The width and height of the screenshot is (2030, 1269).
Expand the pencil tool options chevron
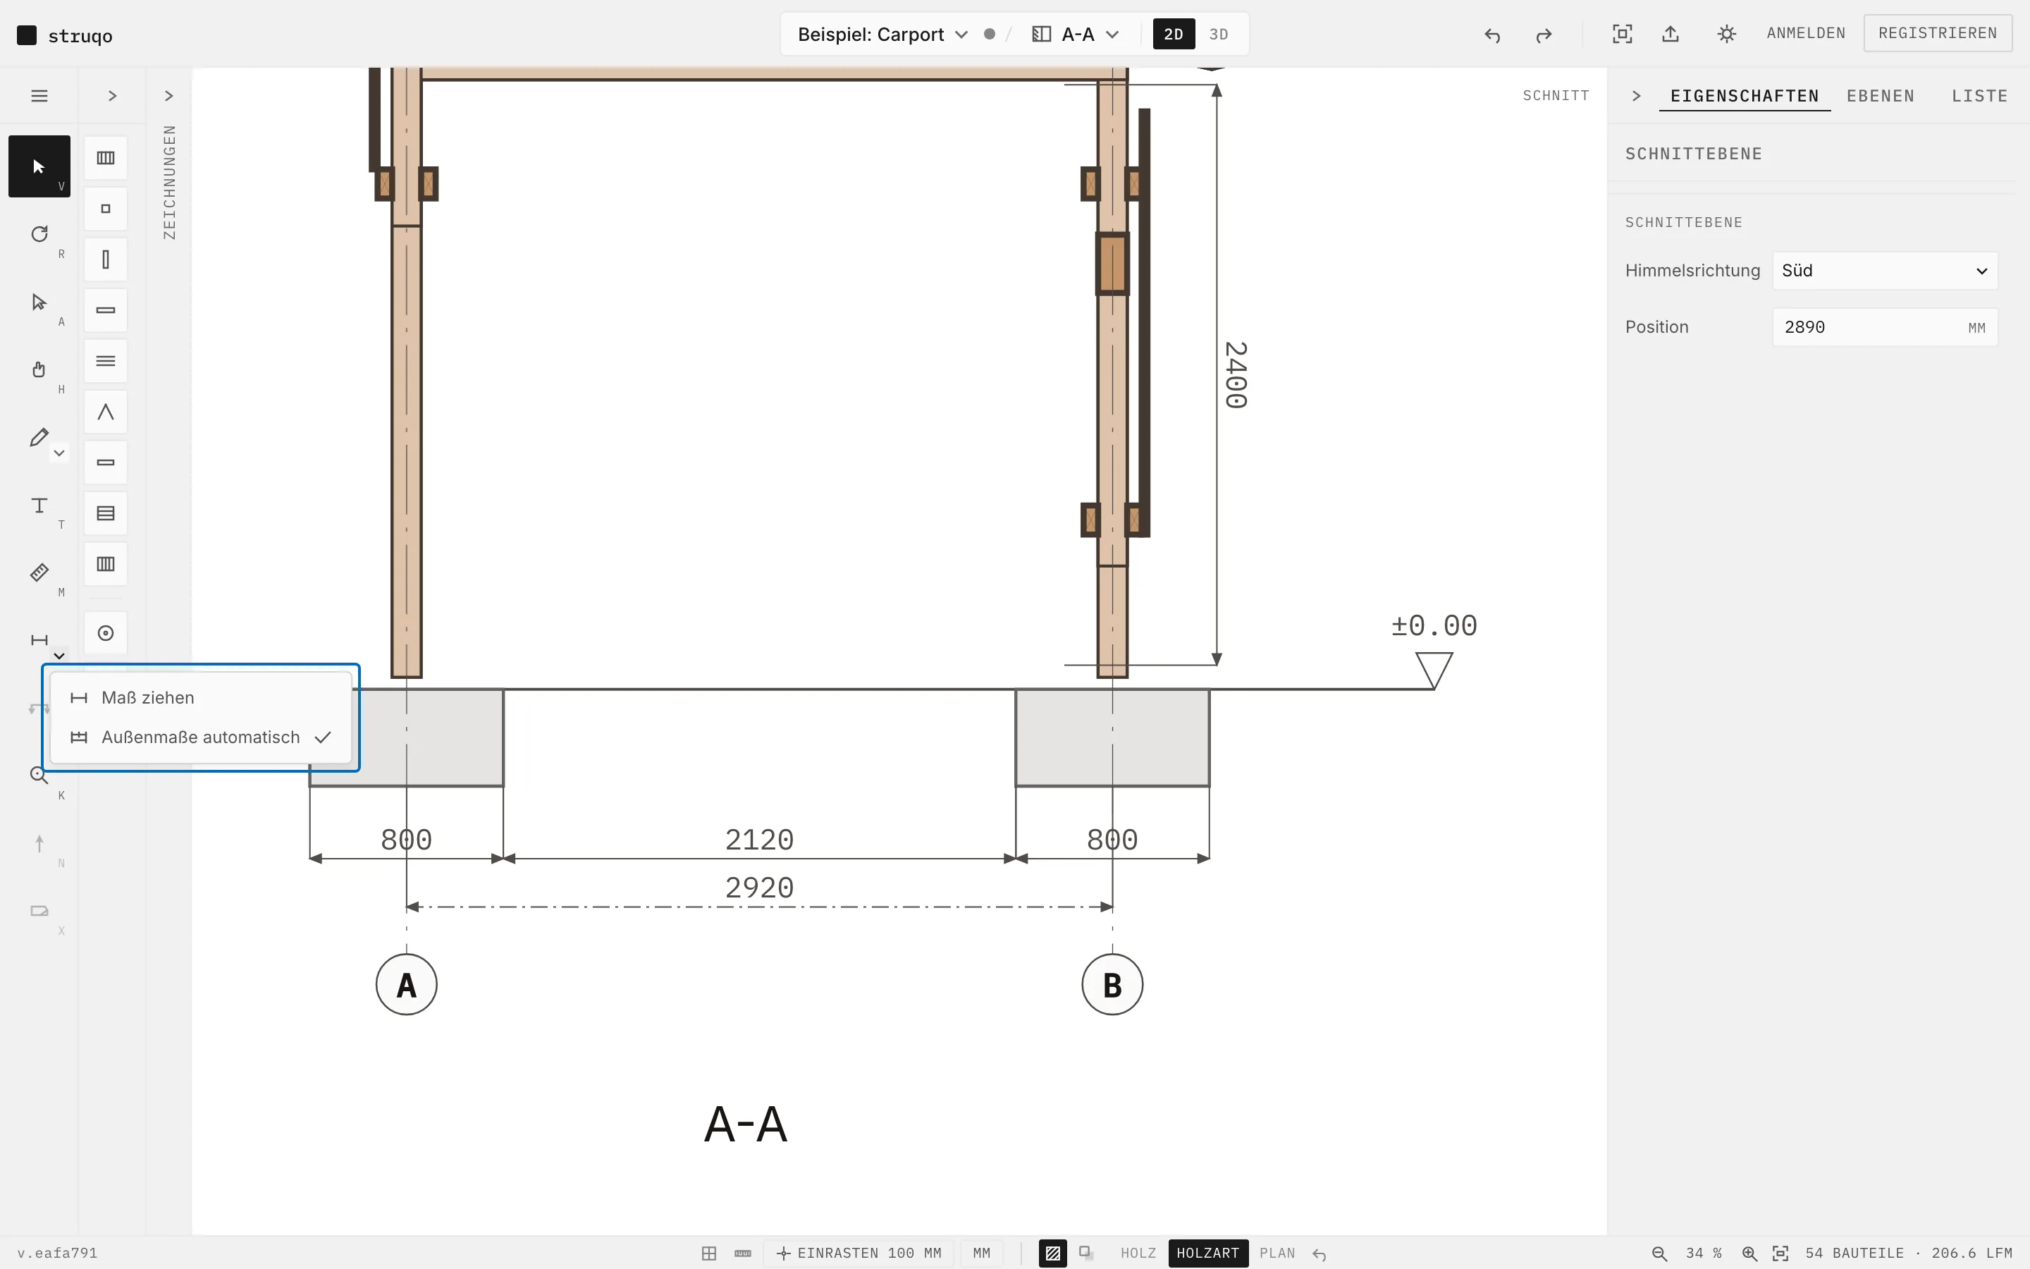point(59,453)
